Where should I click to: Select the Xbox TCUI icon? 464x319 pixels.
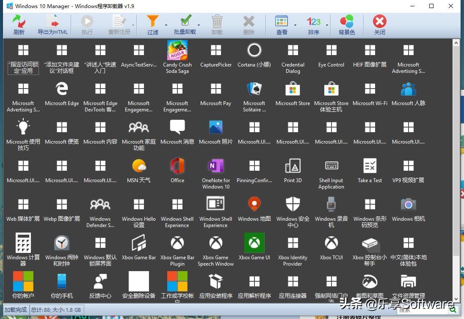pyautogui.click(x=331, y=243)
